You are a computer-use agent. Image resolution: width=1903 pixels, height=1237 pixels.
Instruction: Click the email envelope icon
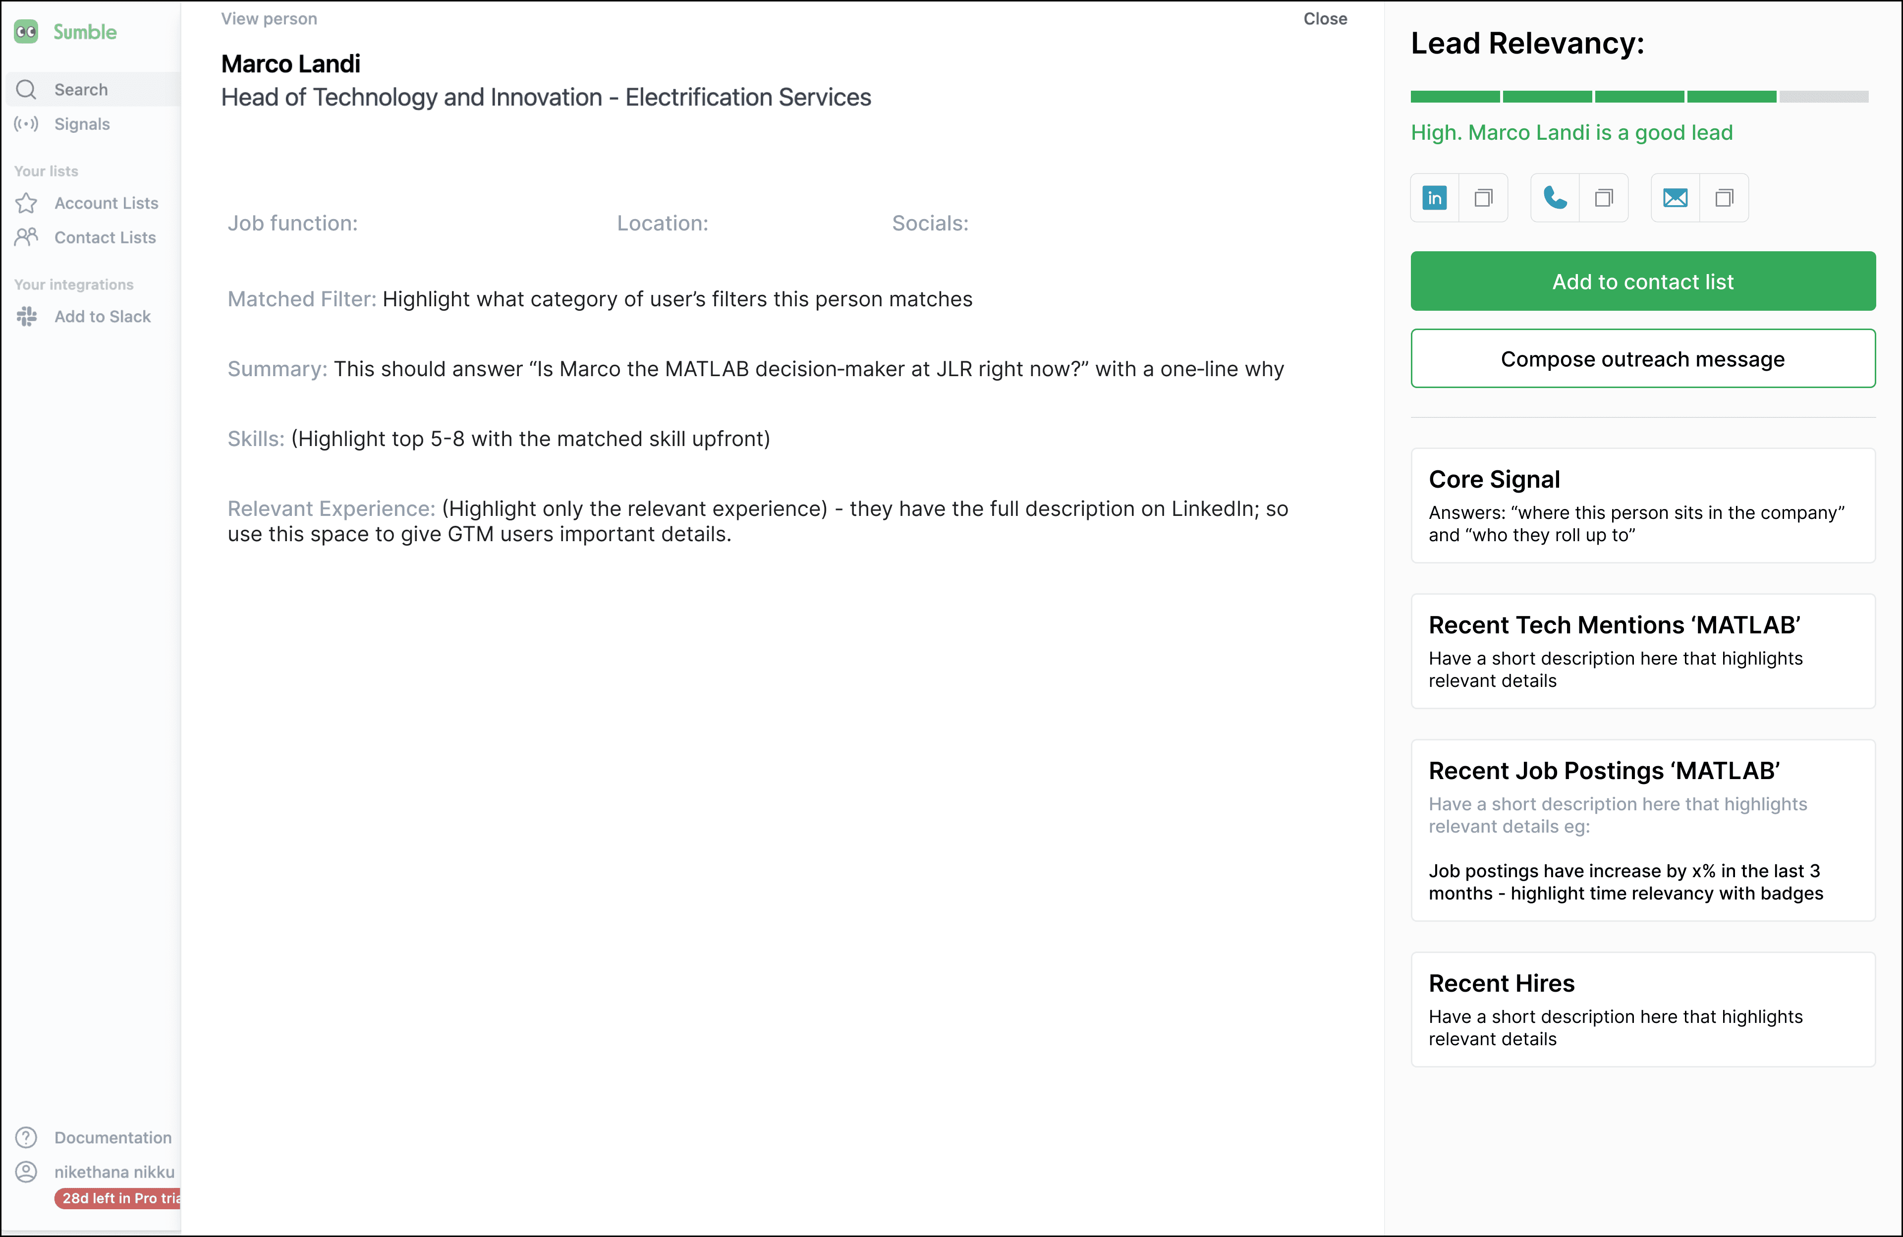tap(1675, 198)
